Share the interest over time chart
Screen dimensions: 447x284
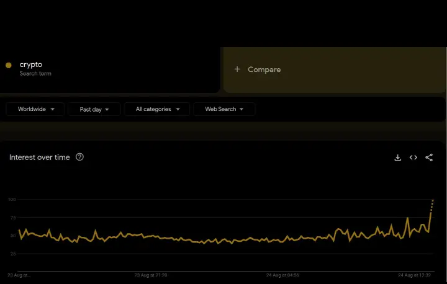pos(429,158)
